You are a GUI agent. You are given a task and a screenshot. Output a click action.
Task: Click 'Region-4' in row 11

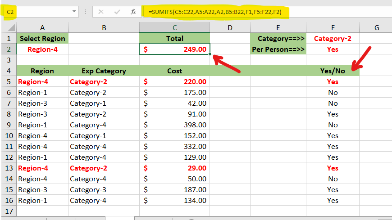tap(42, 146)
